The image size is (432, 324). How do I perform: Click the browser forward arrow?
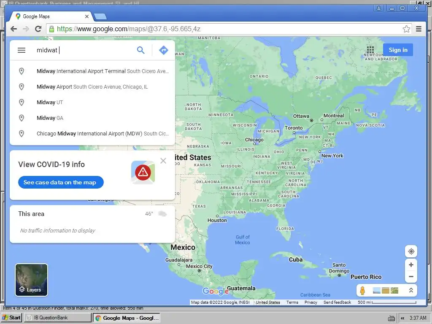point(26,29)
